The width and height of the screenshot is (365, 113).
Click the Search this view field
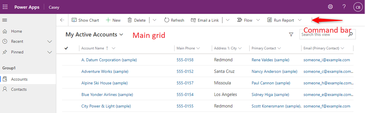[323, 35]
